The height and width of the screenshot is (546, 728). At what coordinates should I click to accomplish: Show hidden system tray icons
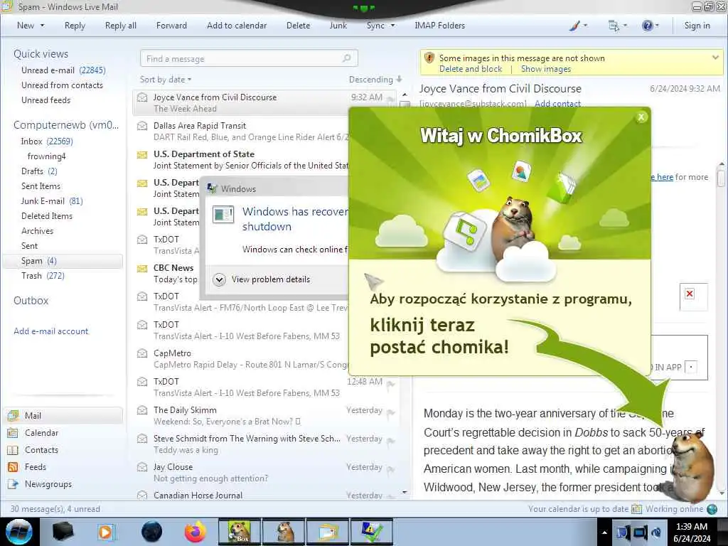604,532
